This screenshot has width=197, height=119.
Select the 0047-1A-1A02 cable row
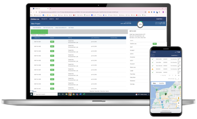(79, 46)
